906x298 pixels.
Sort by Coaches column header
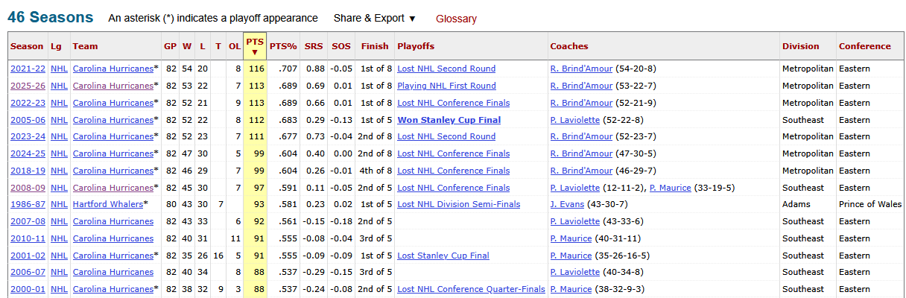(x=569, y=46)
